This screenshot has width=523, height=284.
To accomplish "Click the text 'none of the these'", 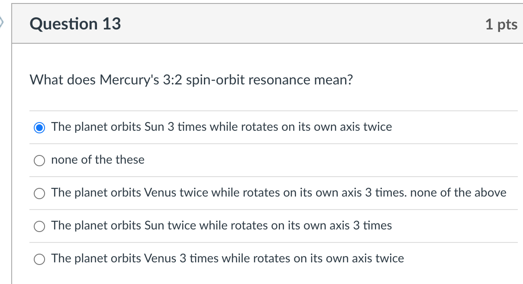I will pyautogui.click(x=97, y=160).
